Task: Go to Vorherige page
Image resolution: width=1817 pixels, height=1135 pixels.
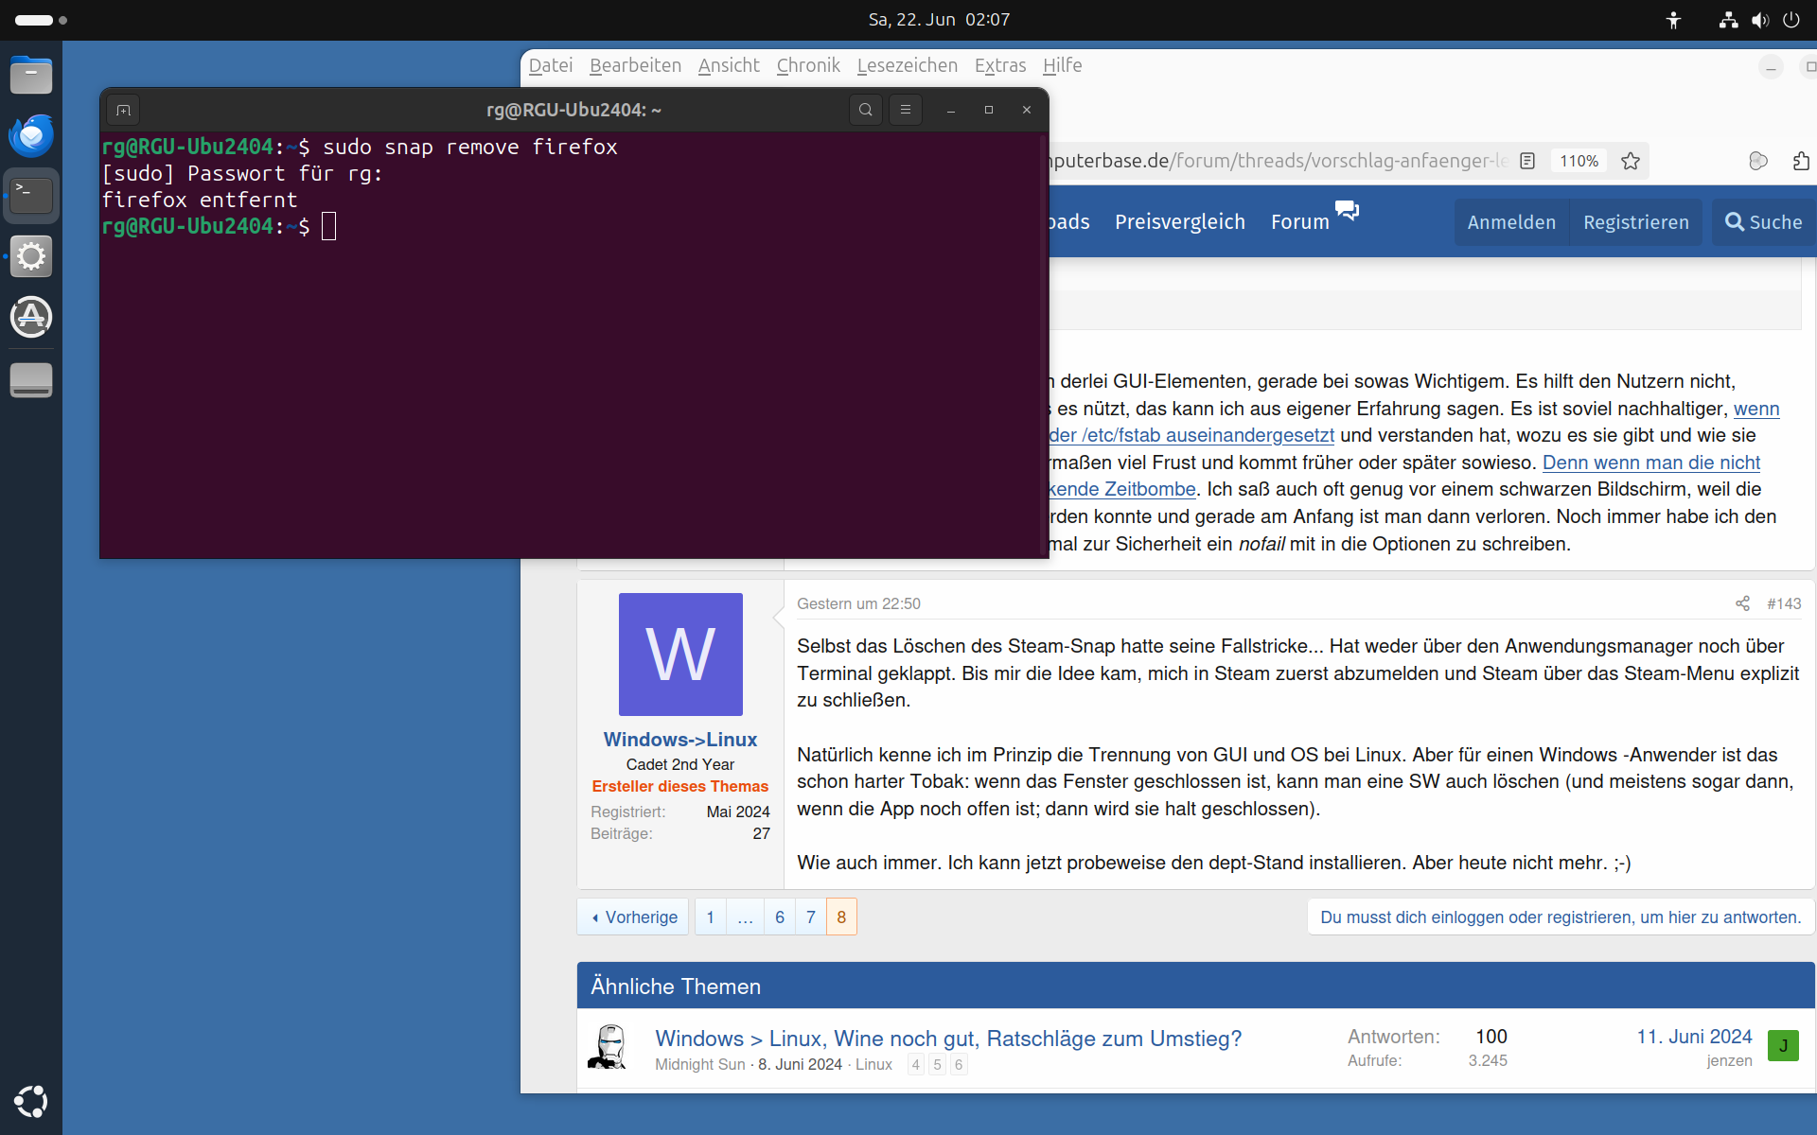Action: click(633, 917)
